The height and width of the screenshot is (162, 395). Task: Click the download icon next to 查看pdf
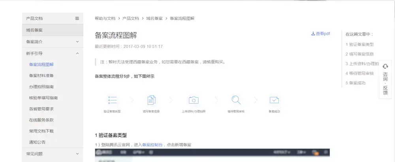point(313,34)
